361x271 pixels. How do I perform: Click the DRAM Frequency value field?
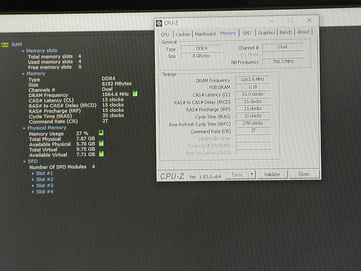coord(252,79)
